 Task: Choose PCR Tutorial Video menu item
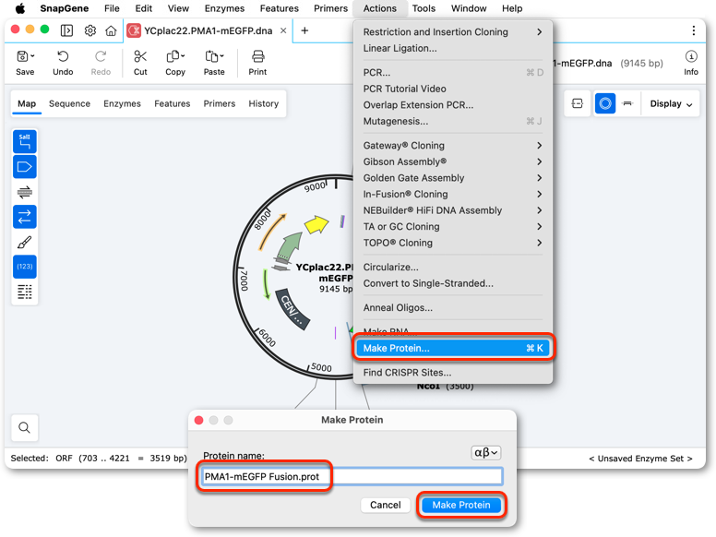pyautogui.click(x=452, y=89)
